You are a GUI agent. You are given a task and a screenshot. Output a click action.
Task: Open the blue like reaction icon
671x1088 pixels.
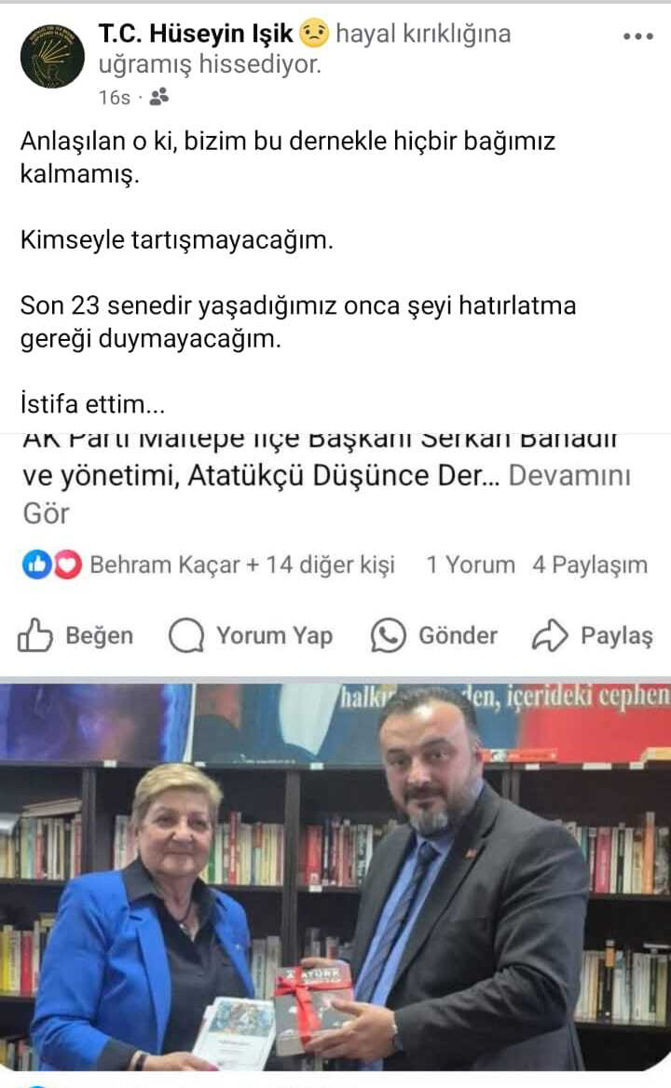(36, 564)
